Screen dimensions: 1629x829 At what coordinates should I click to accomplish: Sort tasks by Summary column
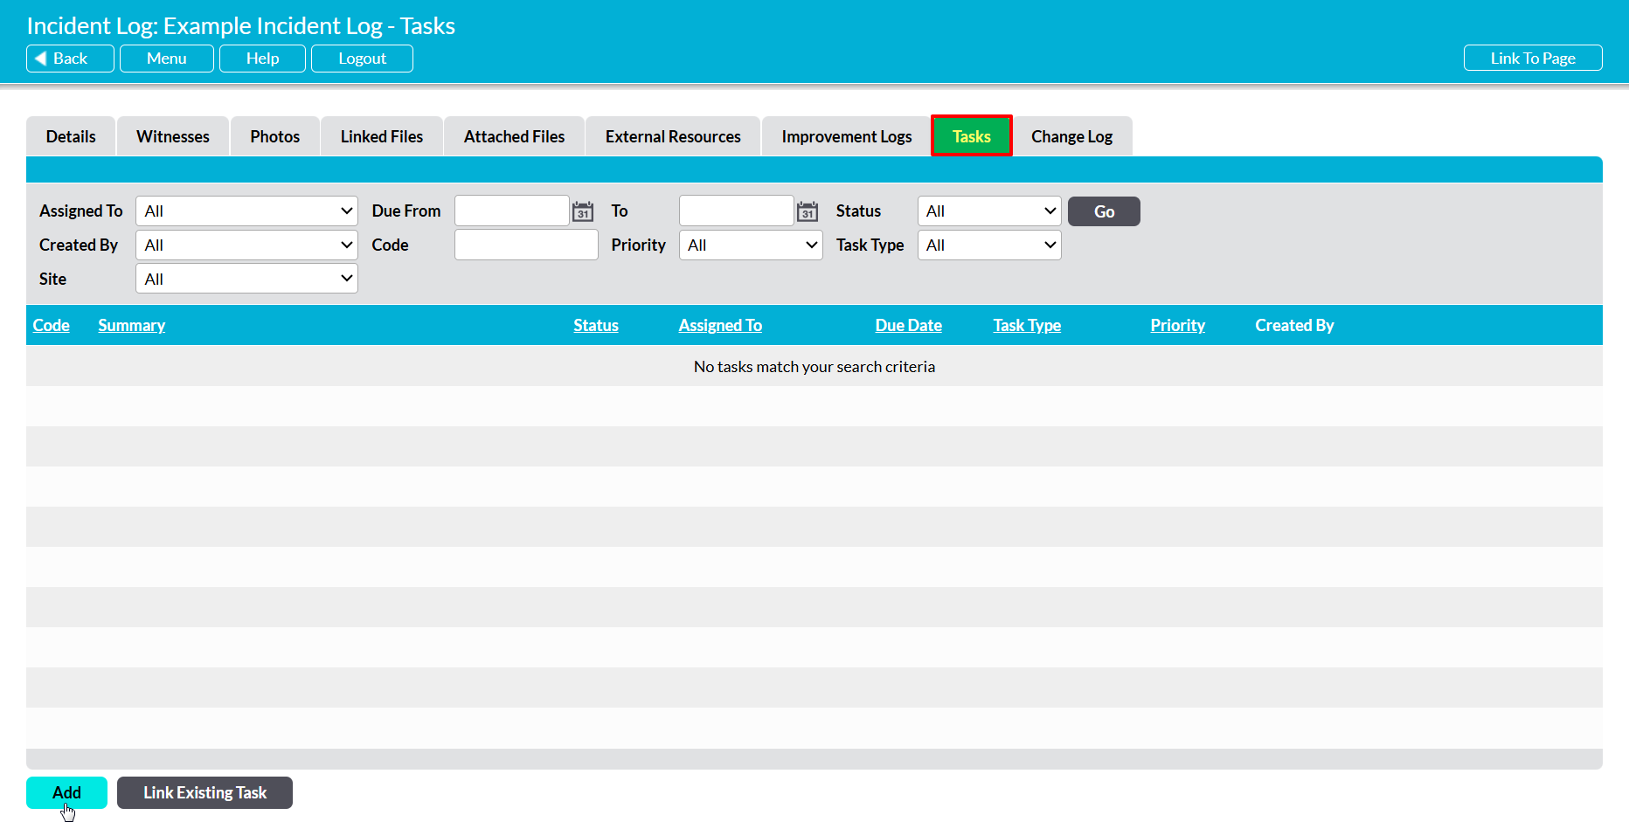click(132, 325)
